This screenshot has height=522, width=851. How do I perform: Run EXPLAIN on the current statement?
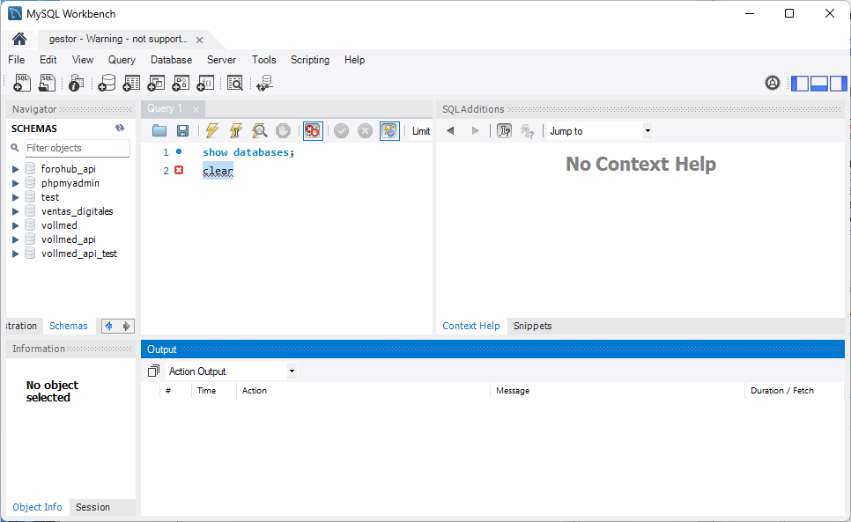259,130
